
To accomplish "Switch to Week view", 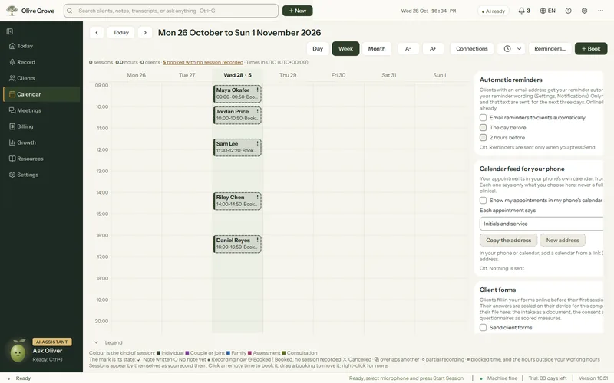I will (x=345, y=49).
